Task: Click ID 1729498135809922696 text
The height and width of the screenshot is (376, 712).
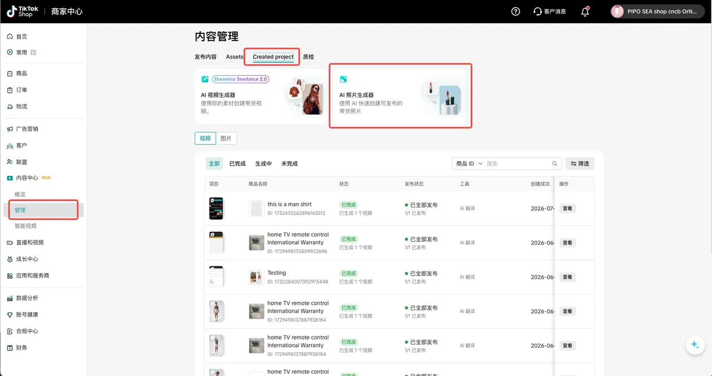Action: 297,251
